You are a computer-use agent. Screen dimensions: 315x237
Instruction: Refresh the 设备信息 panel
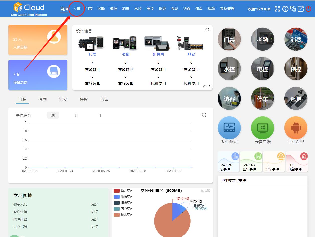pyautogui.click(x=207, y=30)
